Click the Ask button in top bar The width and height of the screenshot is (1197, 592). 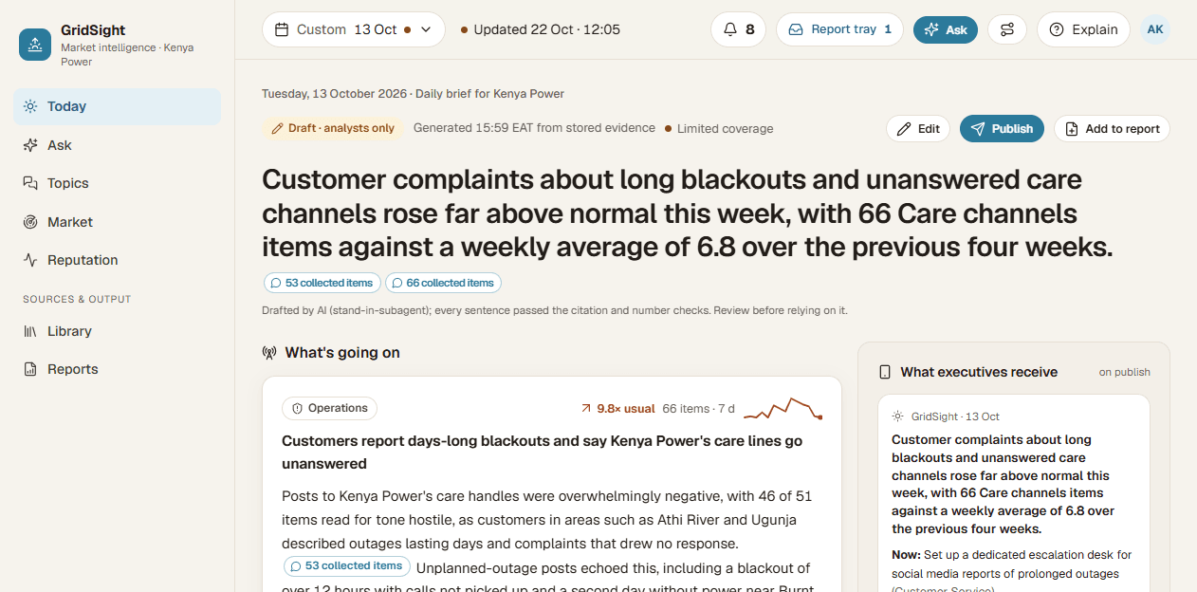coord(946,29)
